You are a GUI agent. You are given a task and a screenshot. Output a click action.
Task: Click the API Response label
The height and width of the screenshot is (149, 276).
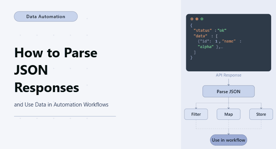(x=229, y=75)
